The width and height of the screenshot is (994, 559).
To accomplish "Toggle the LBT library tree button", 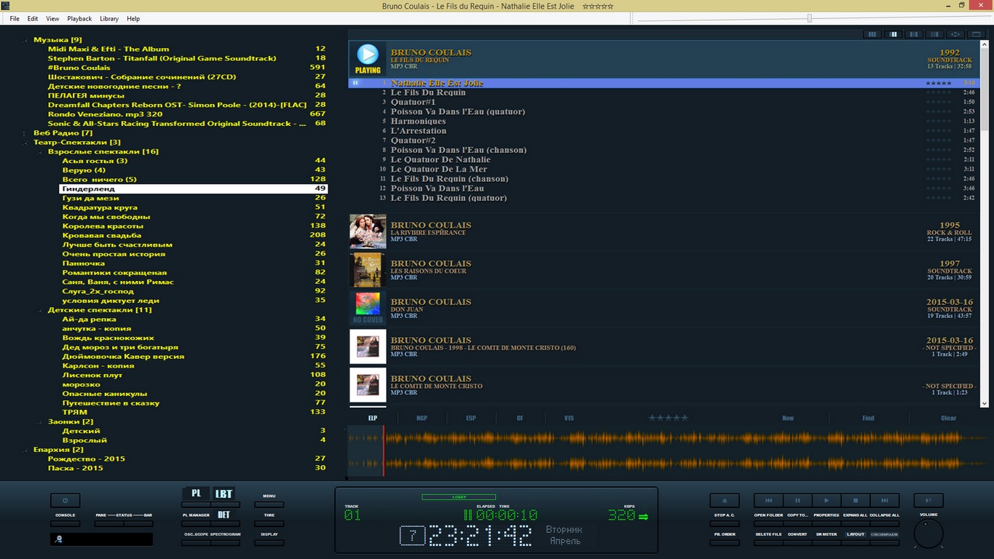I will pyautogui.click(x=224, y=493).
